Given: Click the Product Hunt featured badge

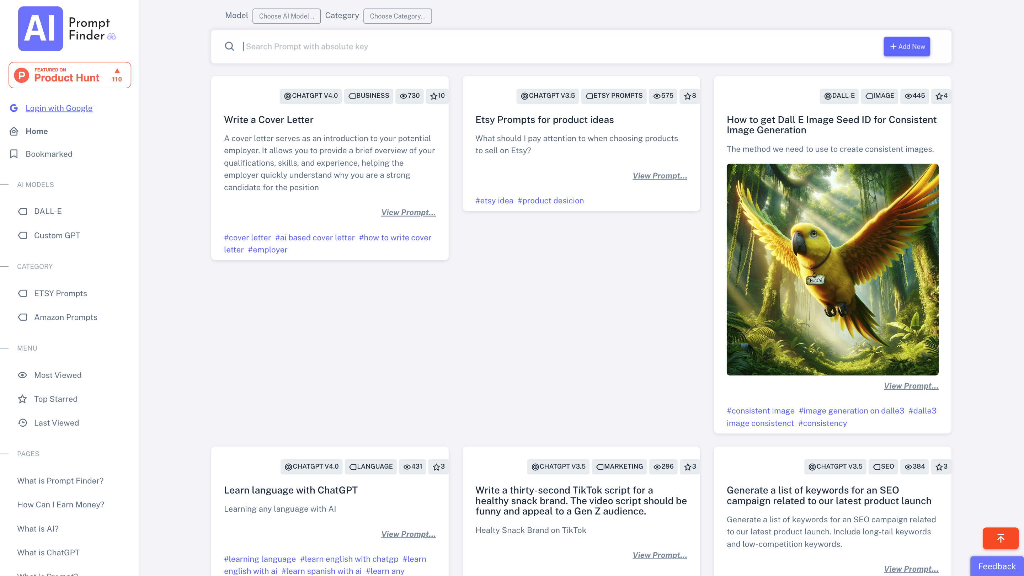Looking at the screenshot, I should [x=70, y=75].
